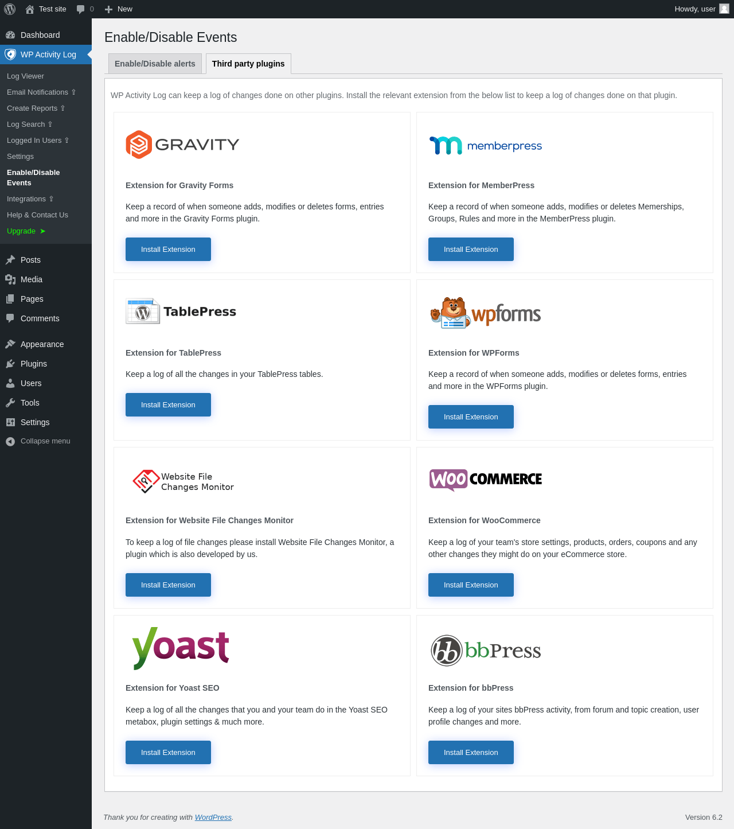The width and height of the screenshot is (734, 829).
Task: Select Enable/Disable Events submenu item
Action: click(x=33, y=178)
